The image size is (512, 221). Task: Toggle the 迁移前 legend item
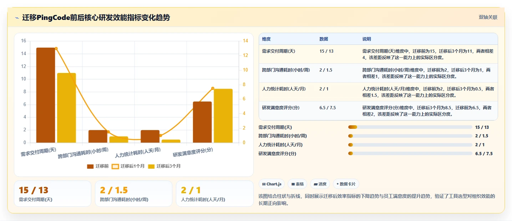point(98,166)
